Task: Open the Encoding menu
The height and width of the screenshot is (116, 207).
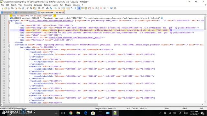Action: (x=28, y=5)
